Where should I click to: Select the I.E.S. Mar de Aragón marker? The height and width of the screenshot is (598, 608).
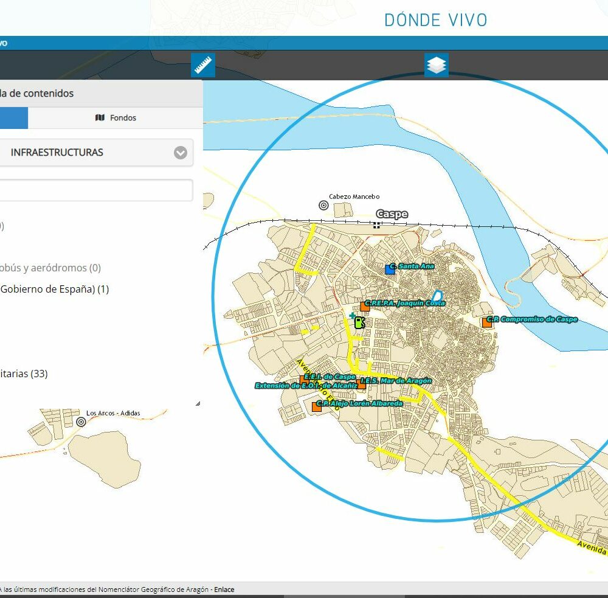click(361, 384)
